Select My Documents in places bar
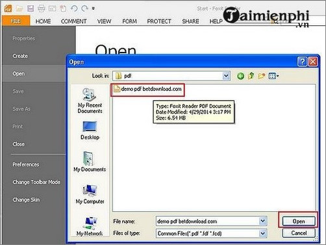 (90, 162)
